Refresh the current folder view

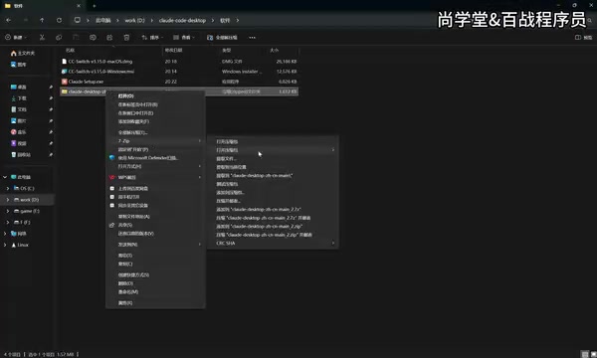coord(59,20)
